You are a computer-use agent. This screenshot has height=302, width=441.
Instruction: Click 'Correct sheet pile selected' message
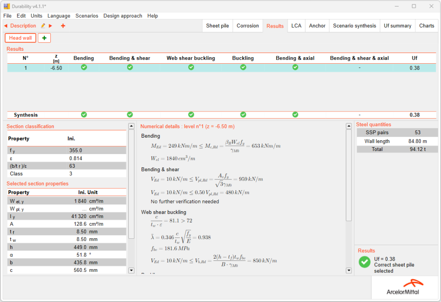tap(394, 268)
